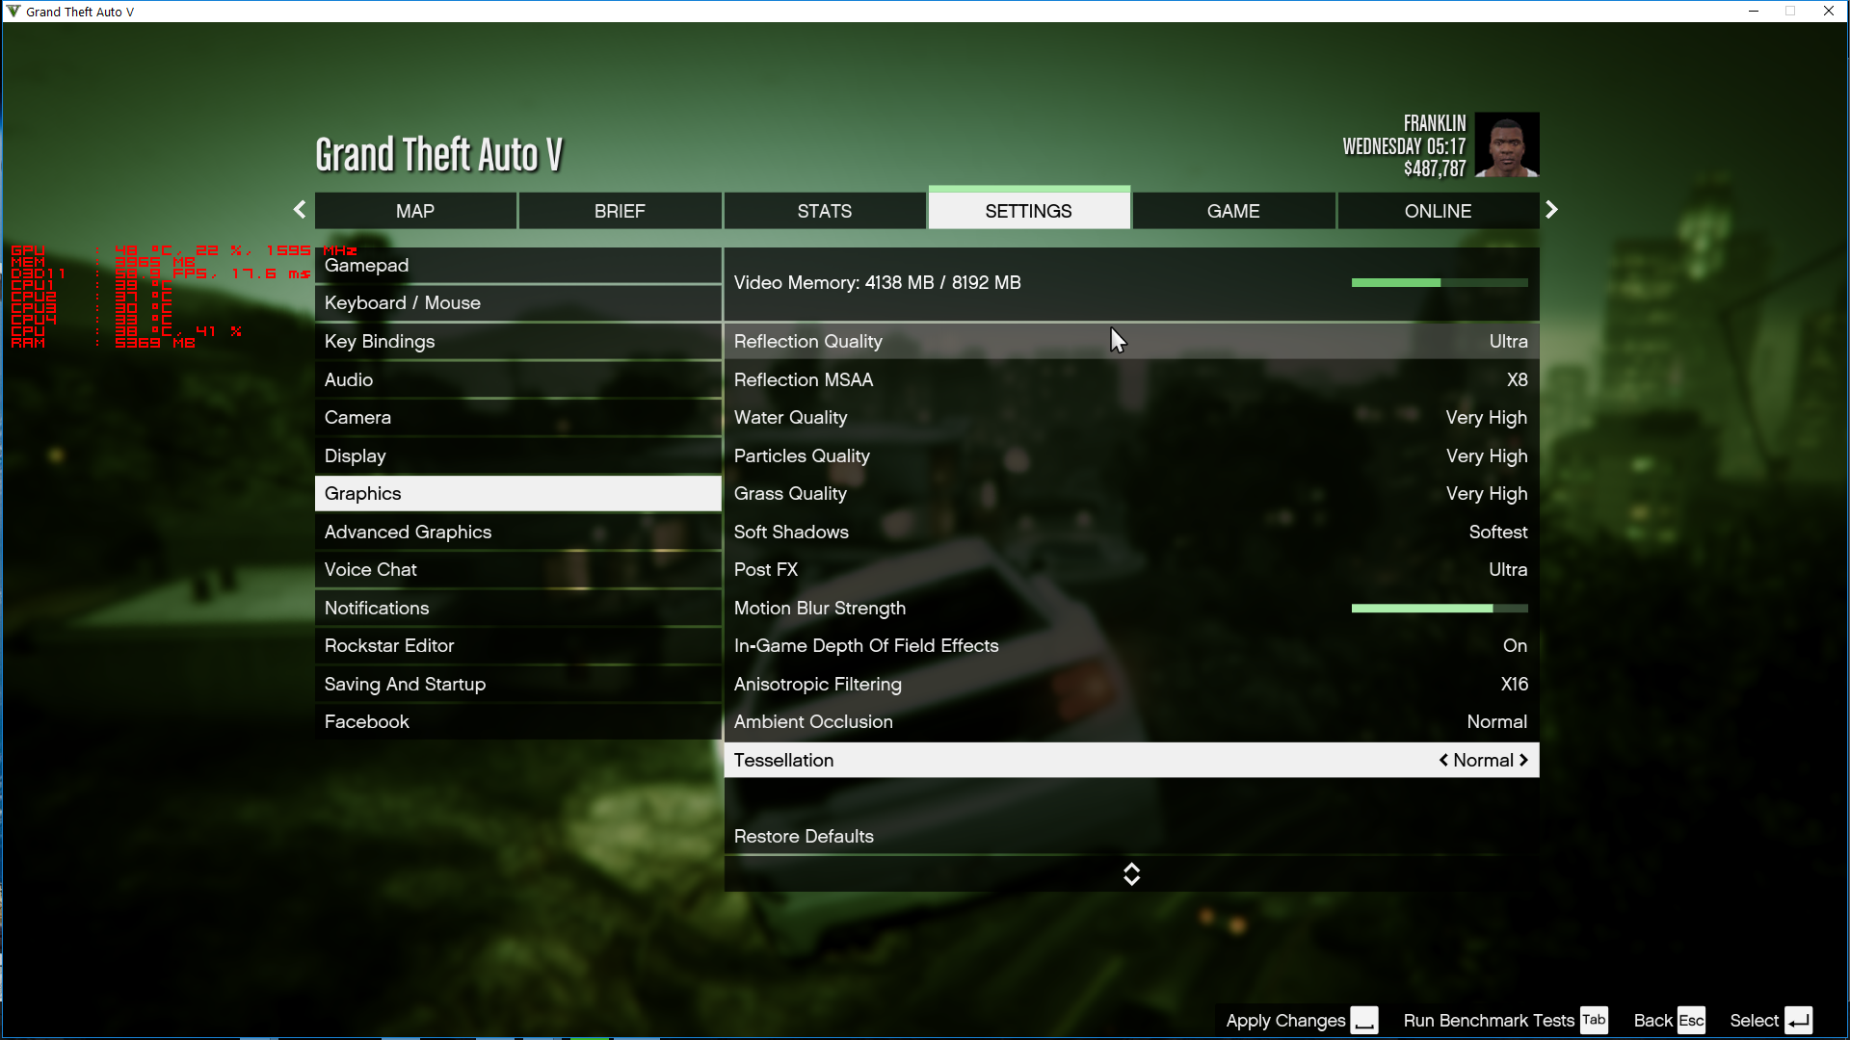Select the Soft Shadows option row
Image resolution: width=1850 pixels, height=1040 pixels.
pyautogui.click(x=1131, y=532)
